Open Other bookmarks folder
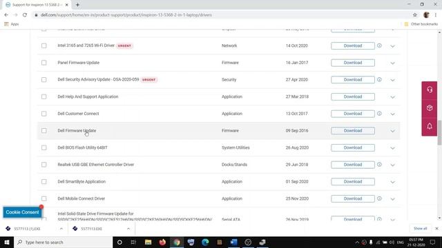The width and height of the screenshot is (442, 248). point(421,24)
